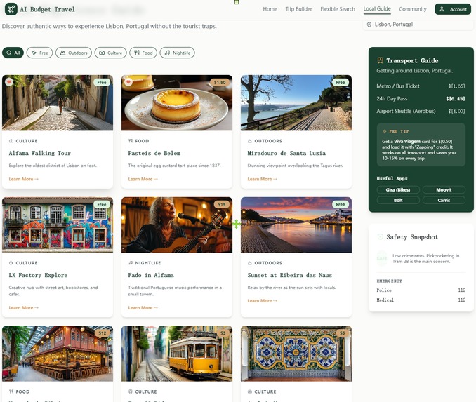The image size is (476, 402).
Task: Click Learn More on Sunset at Ribeira das Naus
Action: tap(263, 301)
